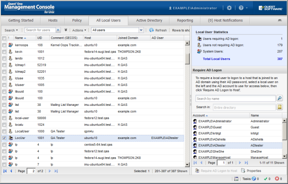This screenshot has width=288, height=184.
Task: Check the box for kevin
Action: (x=4, y=52)
